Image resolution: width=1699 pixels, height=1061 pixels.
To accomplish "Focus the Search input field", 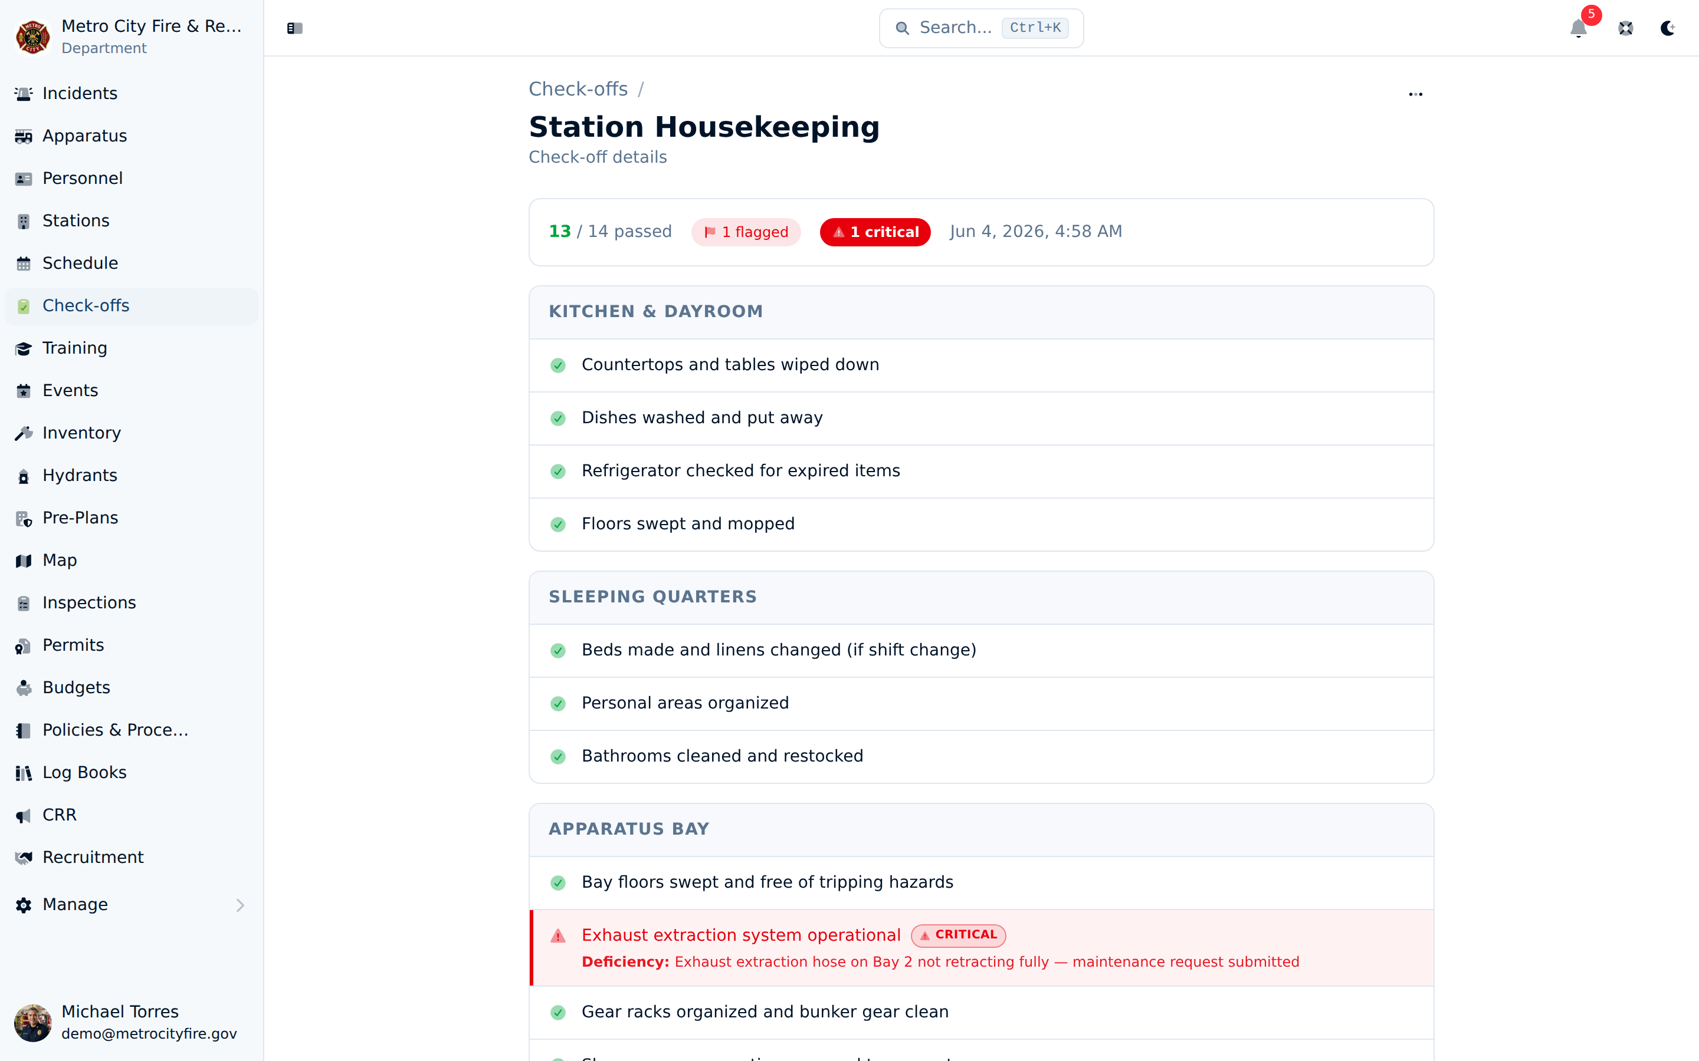I will [x=981, y=28].
